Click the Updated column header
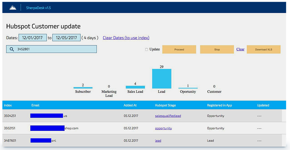 [263, 105]
